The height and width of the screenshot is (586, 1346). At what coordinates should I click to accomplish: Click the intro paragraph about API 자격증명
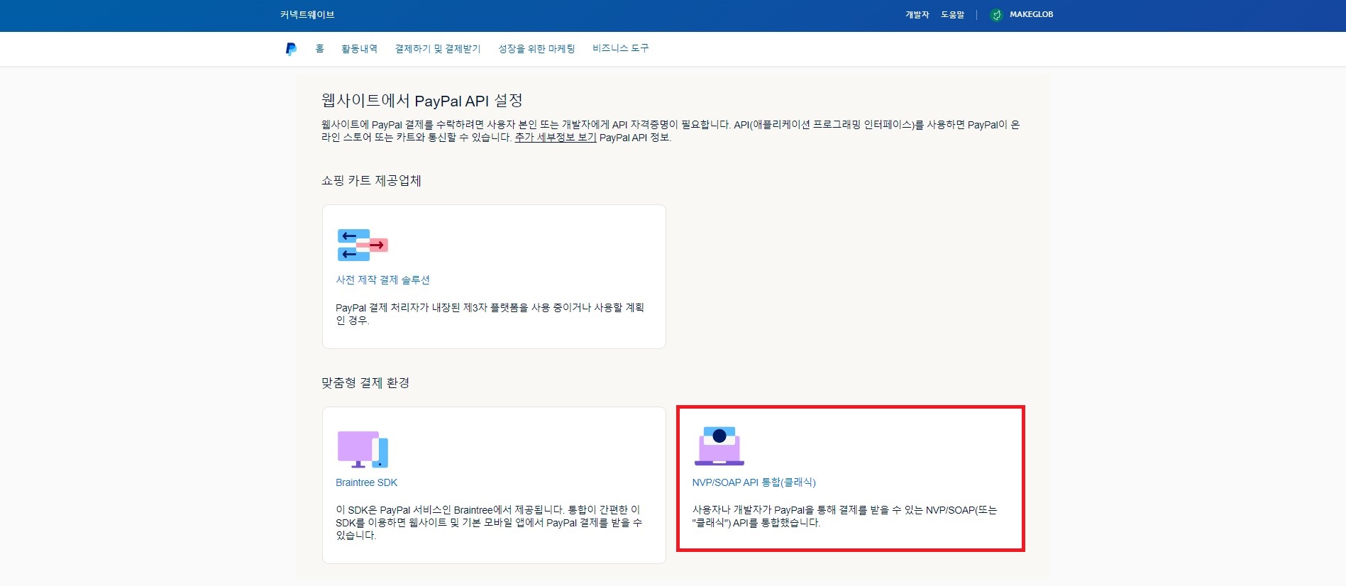671,131
